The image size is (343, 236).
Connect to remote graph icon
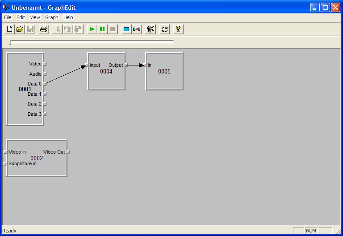click(151, 29)
